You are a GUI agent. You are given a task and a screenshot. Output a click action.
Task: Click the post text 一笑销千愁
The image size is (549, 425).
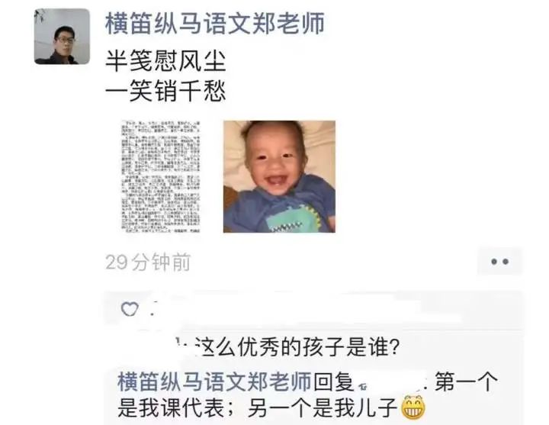[165, 90]
